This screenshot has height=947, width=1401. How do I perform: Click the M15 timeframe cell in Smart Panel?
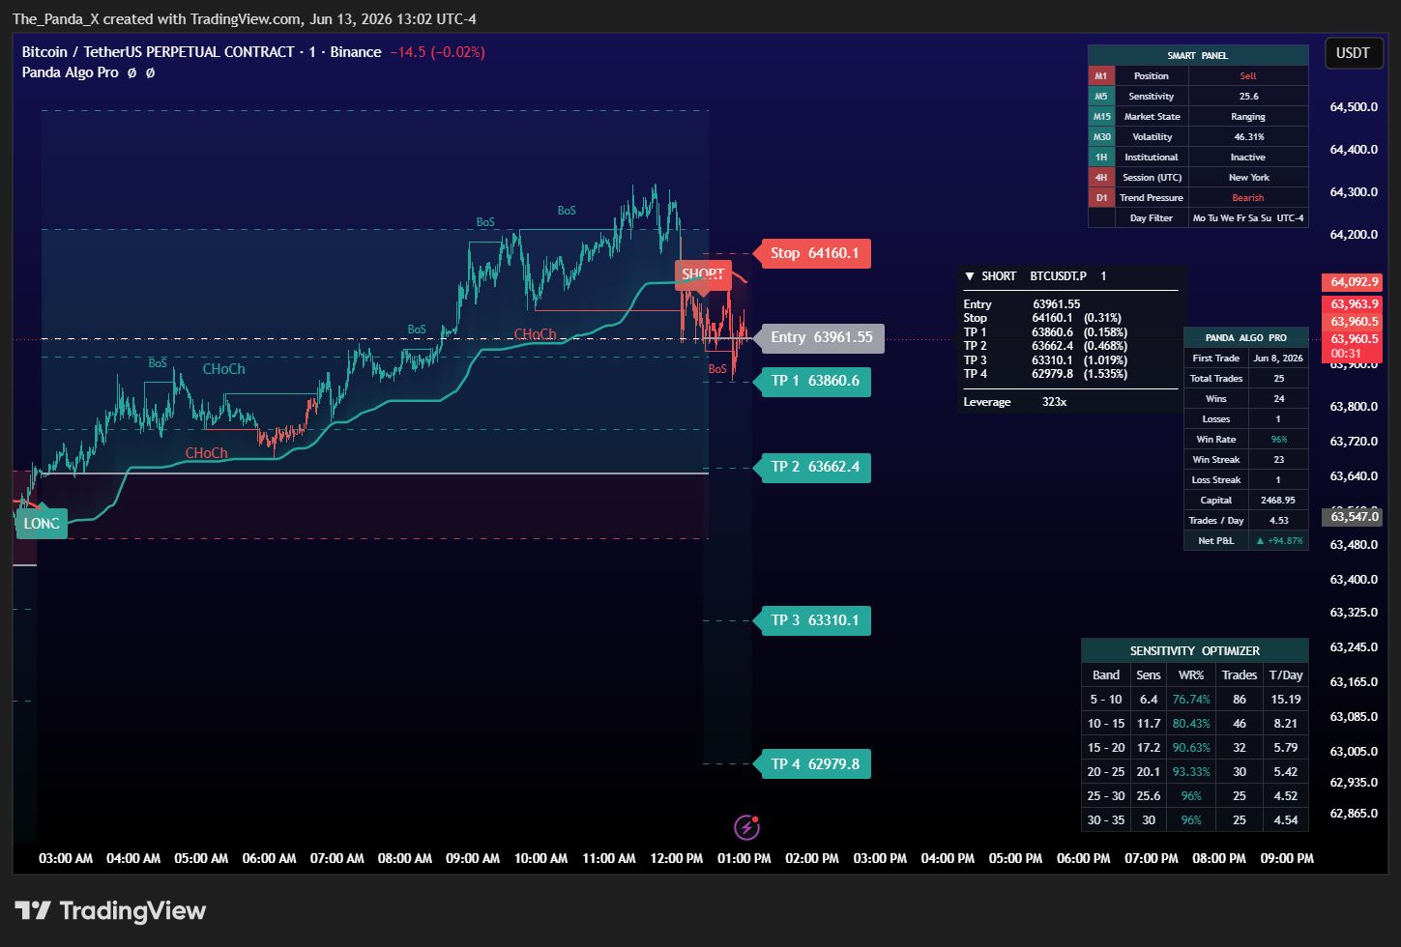pos(1101,117)
